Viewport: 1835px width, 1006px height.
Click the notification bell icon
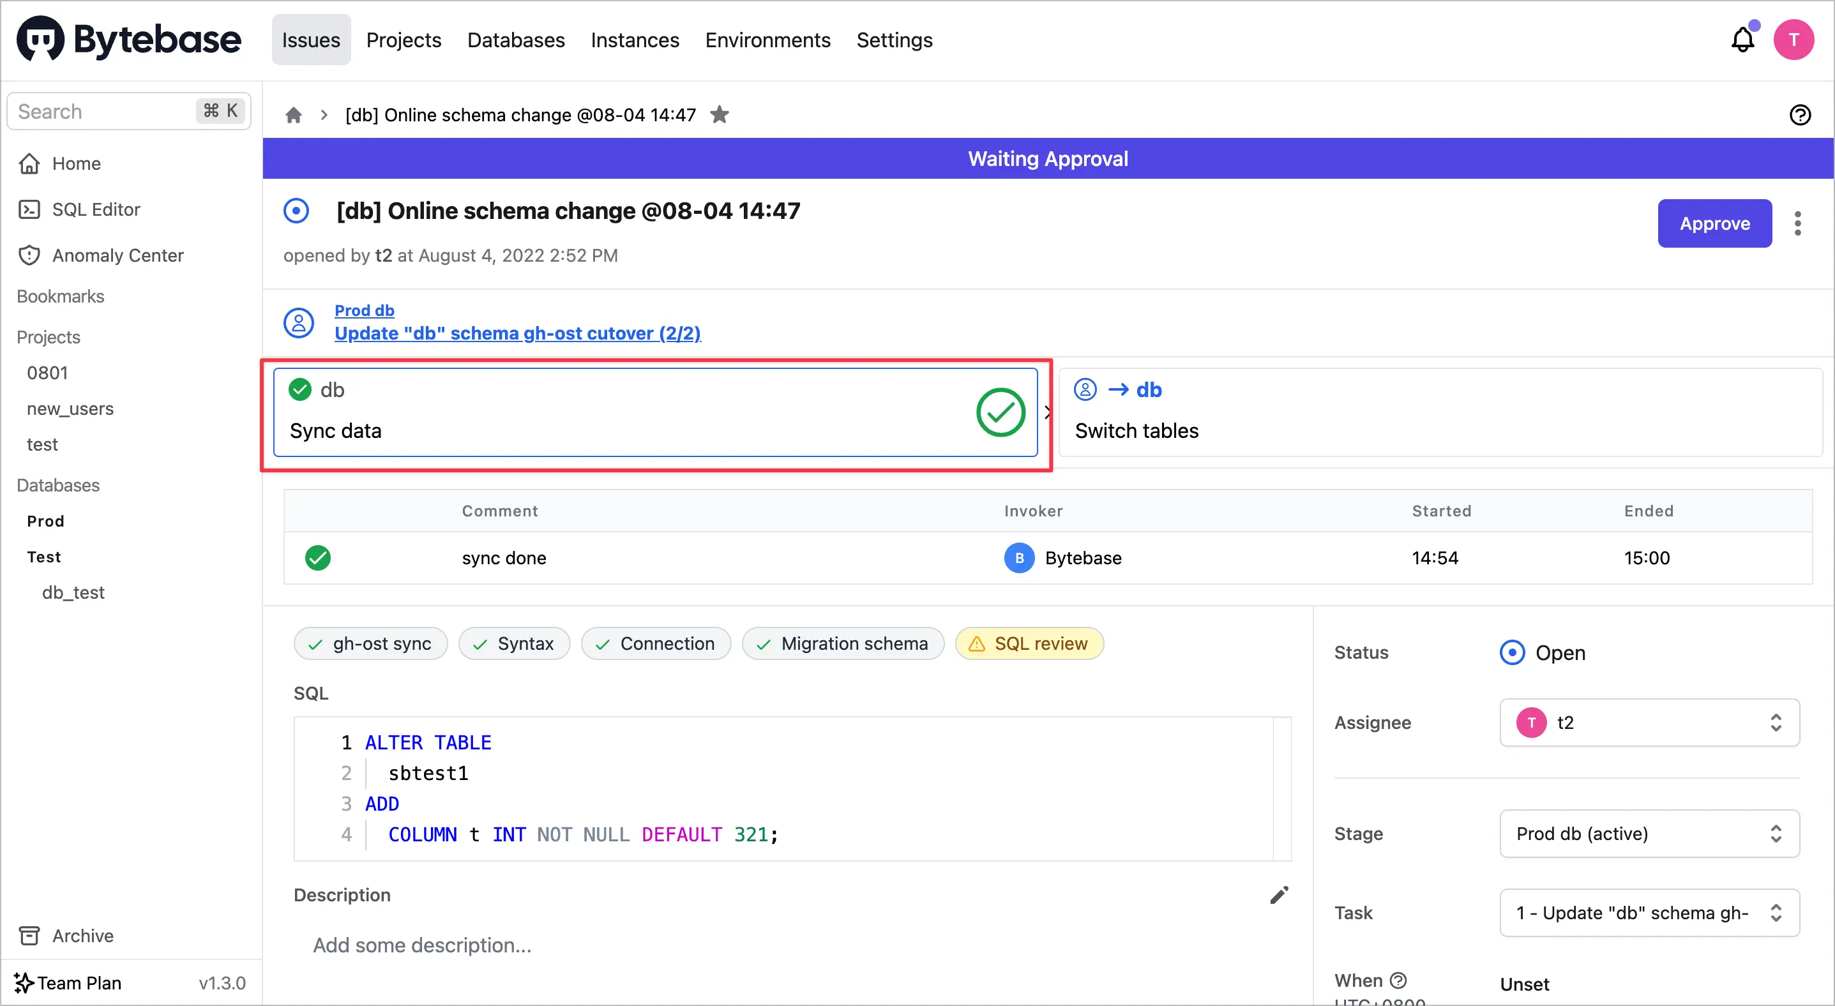tap(1742, 39)
